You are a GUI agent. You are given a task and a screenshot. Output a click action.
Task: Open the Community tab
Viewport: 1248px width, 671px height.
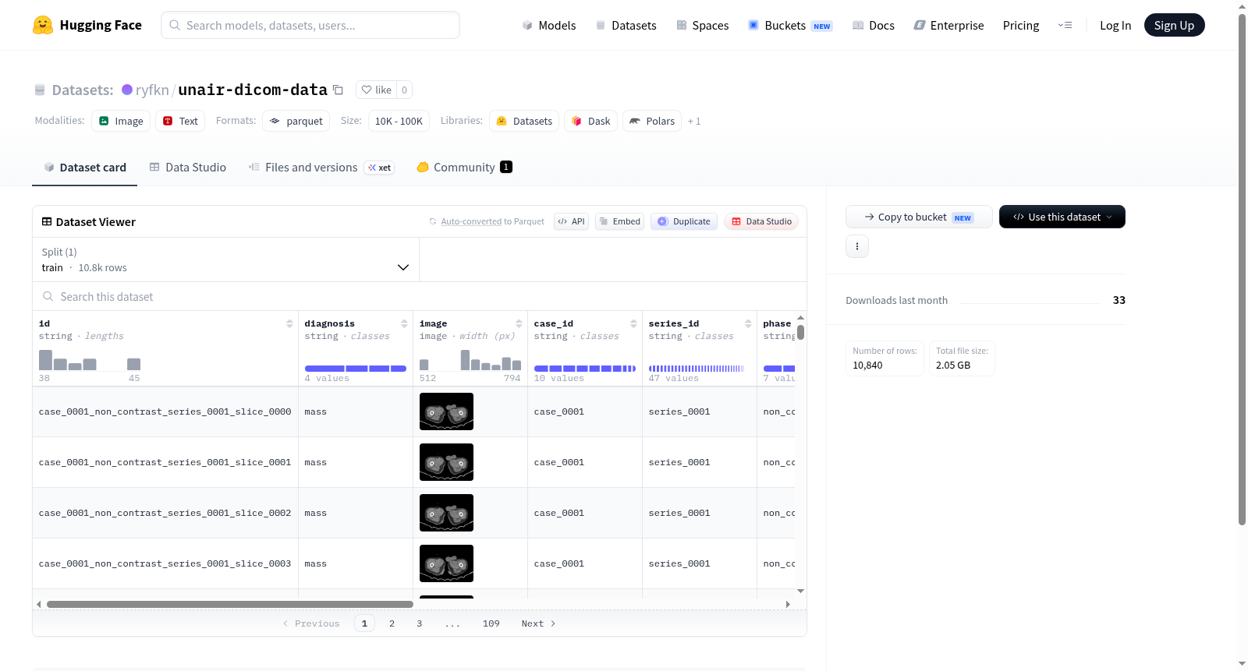click(464, 168)
